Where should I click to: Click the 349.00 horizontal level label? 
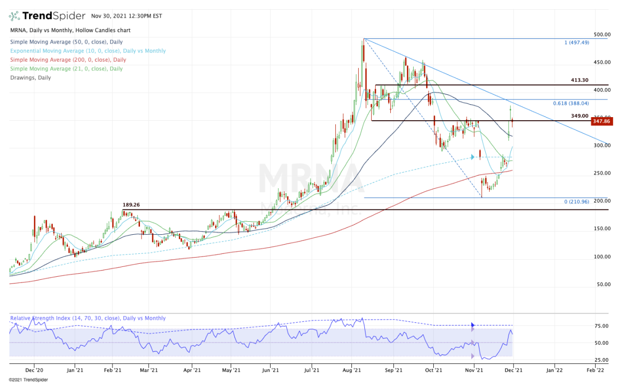[x=579, y=116]
